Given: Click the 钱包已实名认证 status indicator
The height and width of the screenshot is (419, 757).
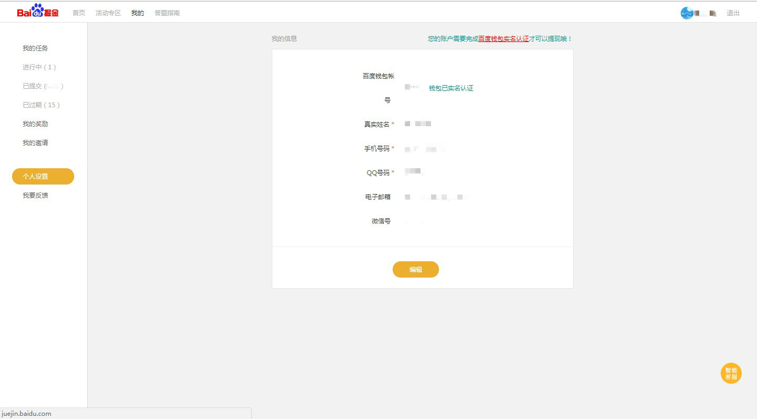Looking at the screenshot, I should click(x=451, y=88).
